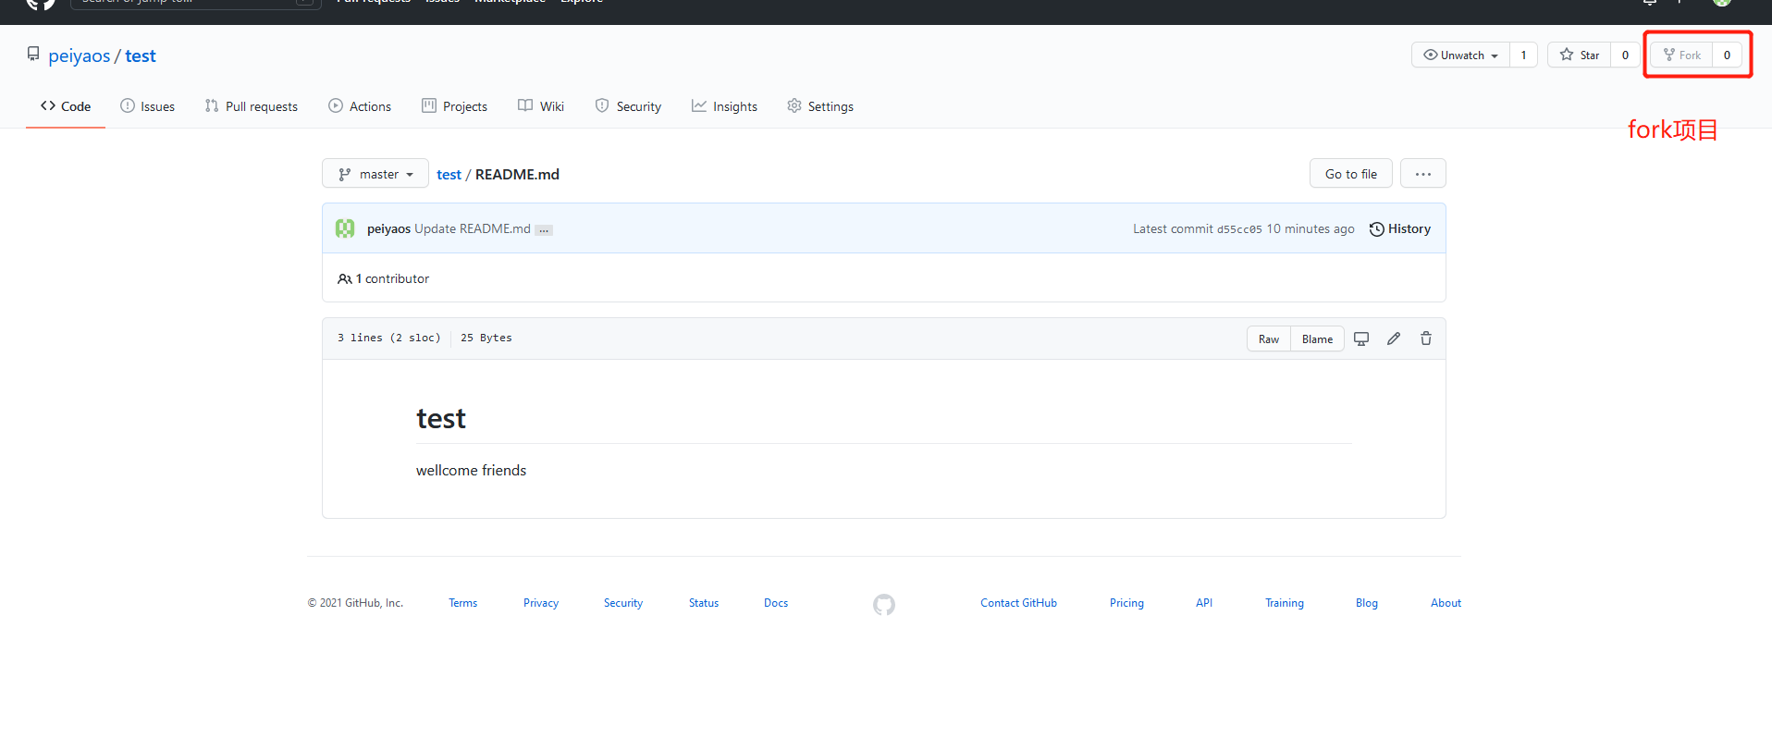The height and width of the screenshot is (751, 1772).
Task: Open repository Settings tab
Action: (820, 106)
